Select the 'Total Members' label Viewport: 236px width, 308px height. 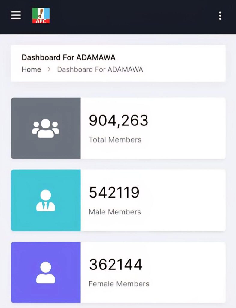(x=115, y=140)
